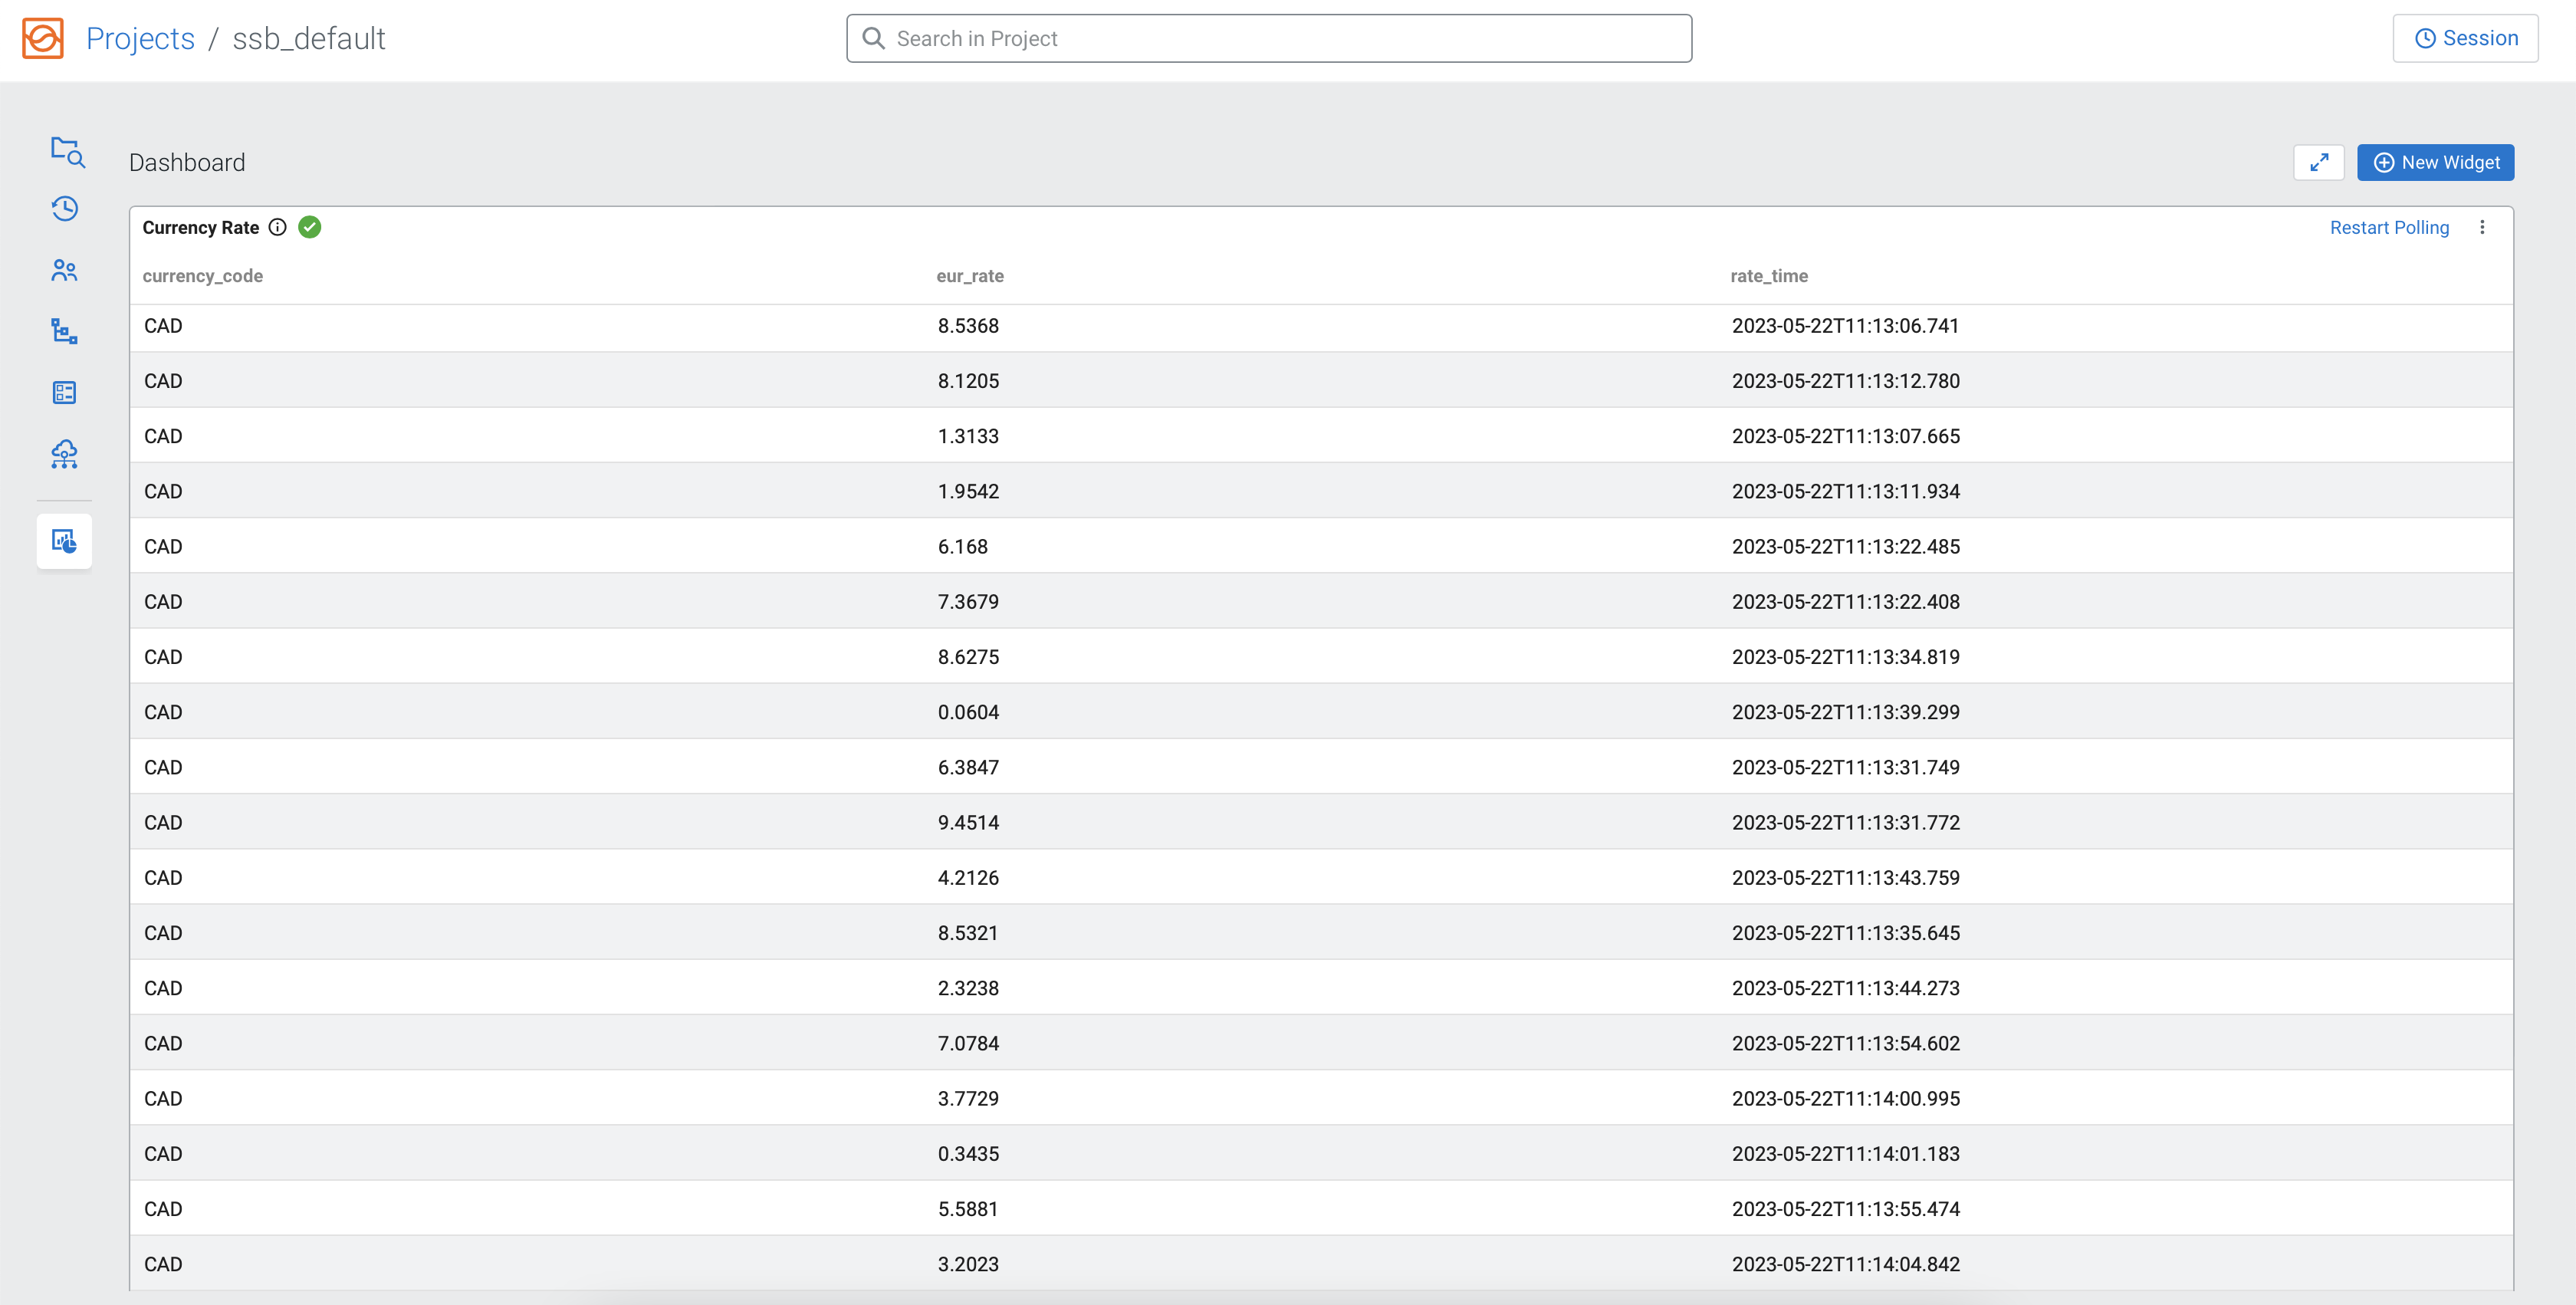Click the currency_code column header
The image size is (2576, 1305).
[x=202, y=276]
